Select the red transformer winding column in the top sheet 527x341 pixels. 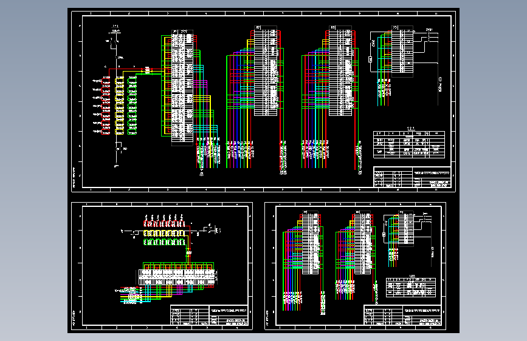pos(106,106)
